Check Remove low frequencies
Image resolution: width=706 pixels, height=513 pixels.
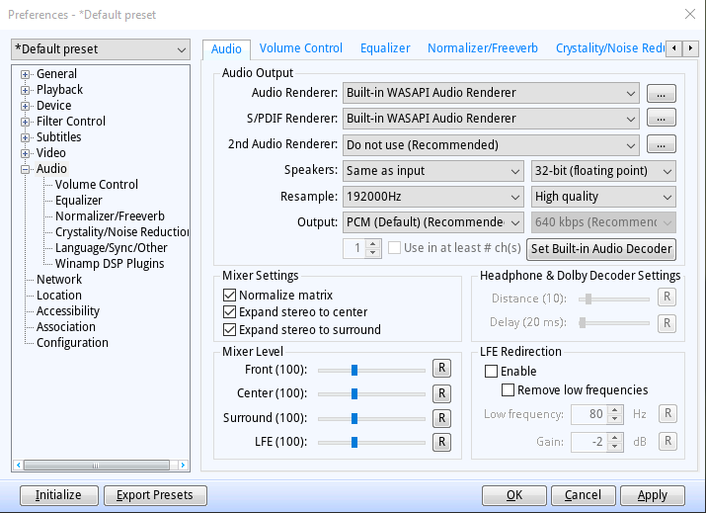tap(508, 389)
